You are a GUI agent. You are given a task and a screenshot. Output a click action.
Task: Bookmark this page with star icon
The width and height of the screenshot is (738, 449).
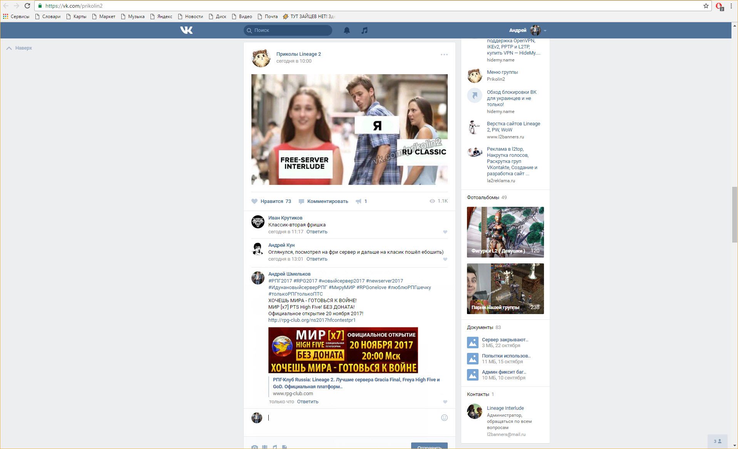(706, 6)
